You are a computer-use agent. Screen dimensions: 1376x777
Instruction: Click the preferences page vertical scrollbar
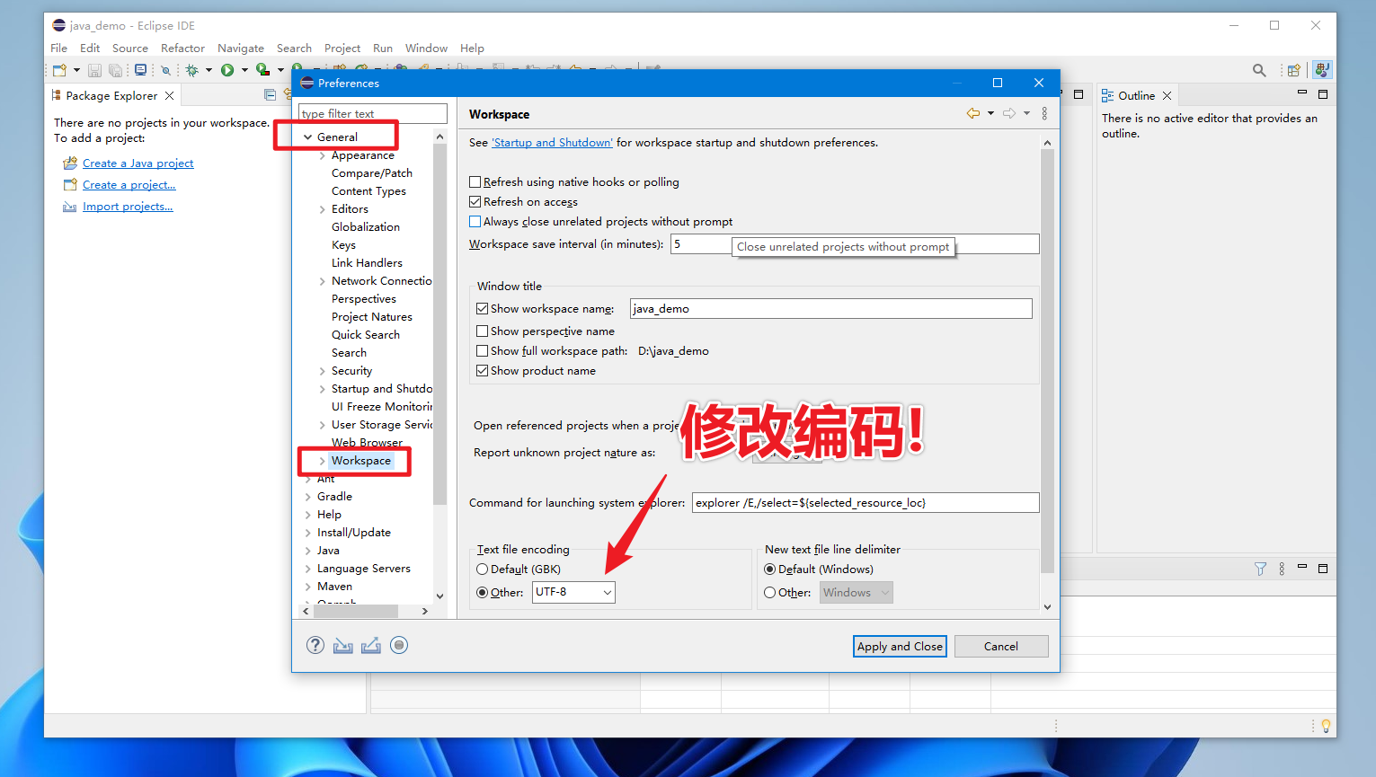1047,360
